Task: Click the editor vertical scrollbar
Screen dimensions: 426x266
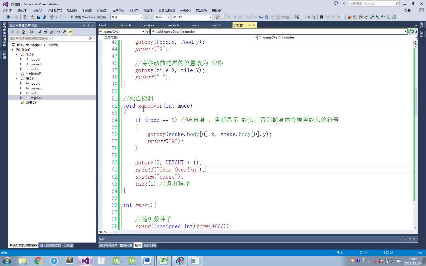Action: click(x=415, y=137)
